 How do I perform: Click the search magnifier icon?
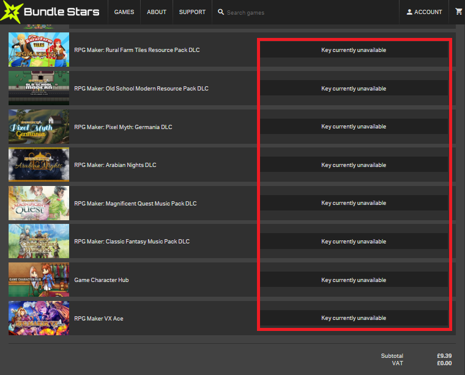tap(221, 12)
